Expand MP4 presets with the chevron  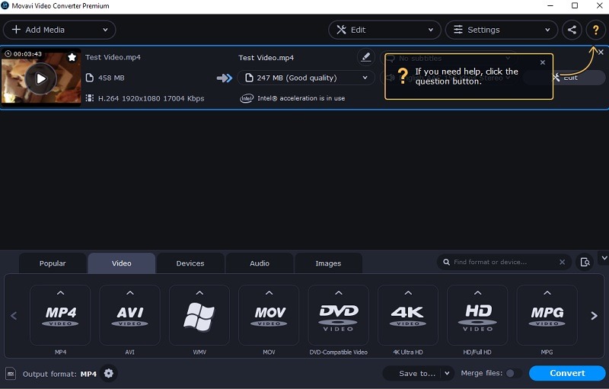(61, 293)
